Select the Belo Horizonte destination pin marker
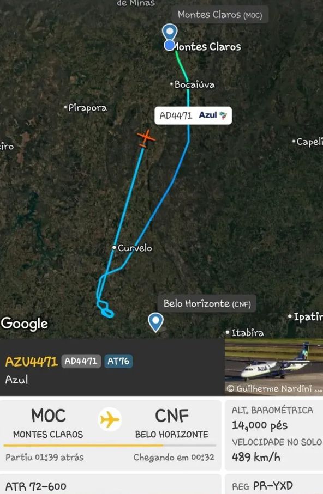Screen dimensions: 323x494 [x=155, y=322]
